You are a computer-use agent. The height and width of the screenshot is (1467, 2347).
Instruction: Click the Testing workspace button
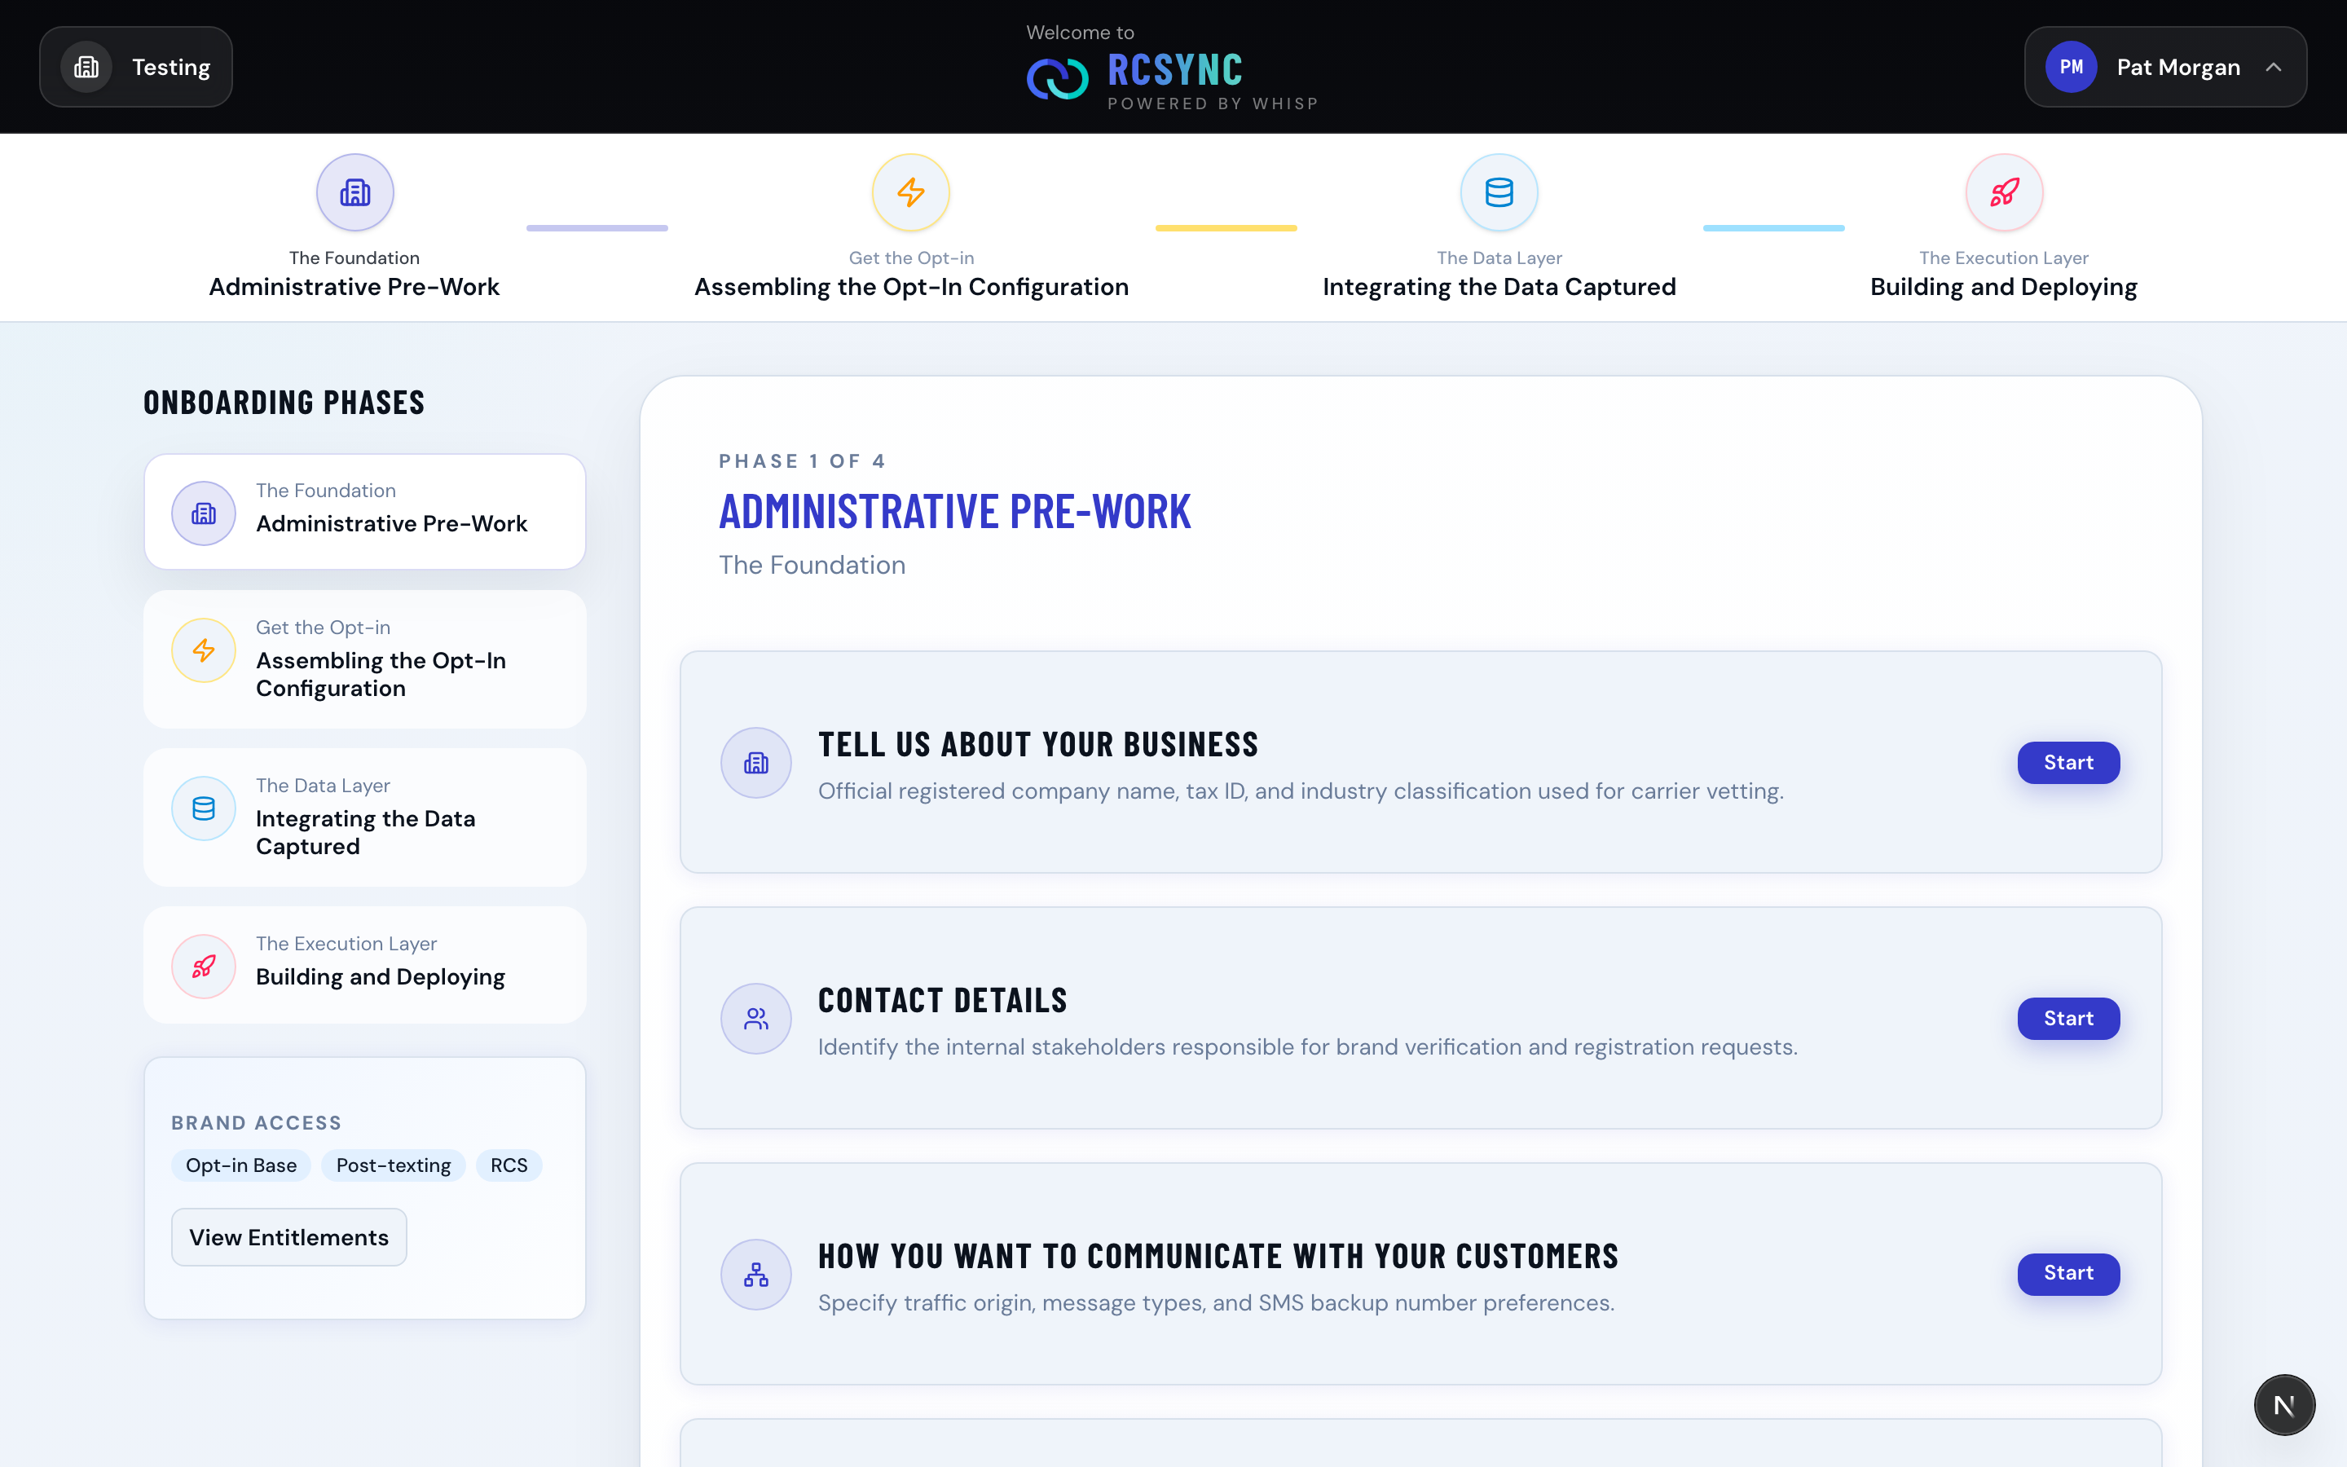136,67
